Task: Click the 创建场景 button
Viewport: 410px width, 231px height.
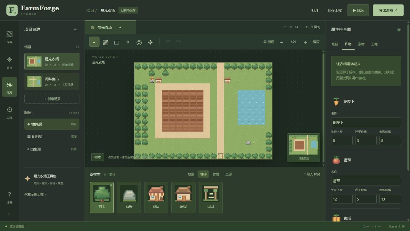Action: (x=52, y=99)
